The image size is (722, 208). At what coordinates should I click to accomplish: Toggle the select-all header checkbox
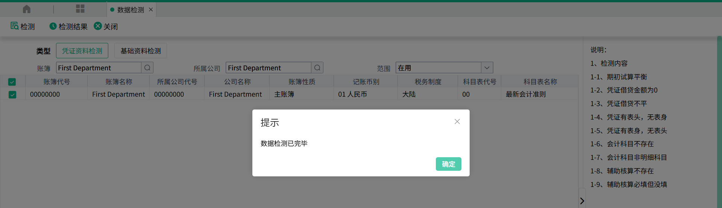coord(12,82)
